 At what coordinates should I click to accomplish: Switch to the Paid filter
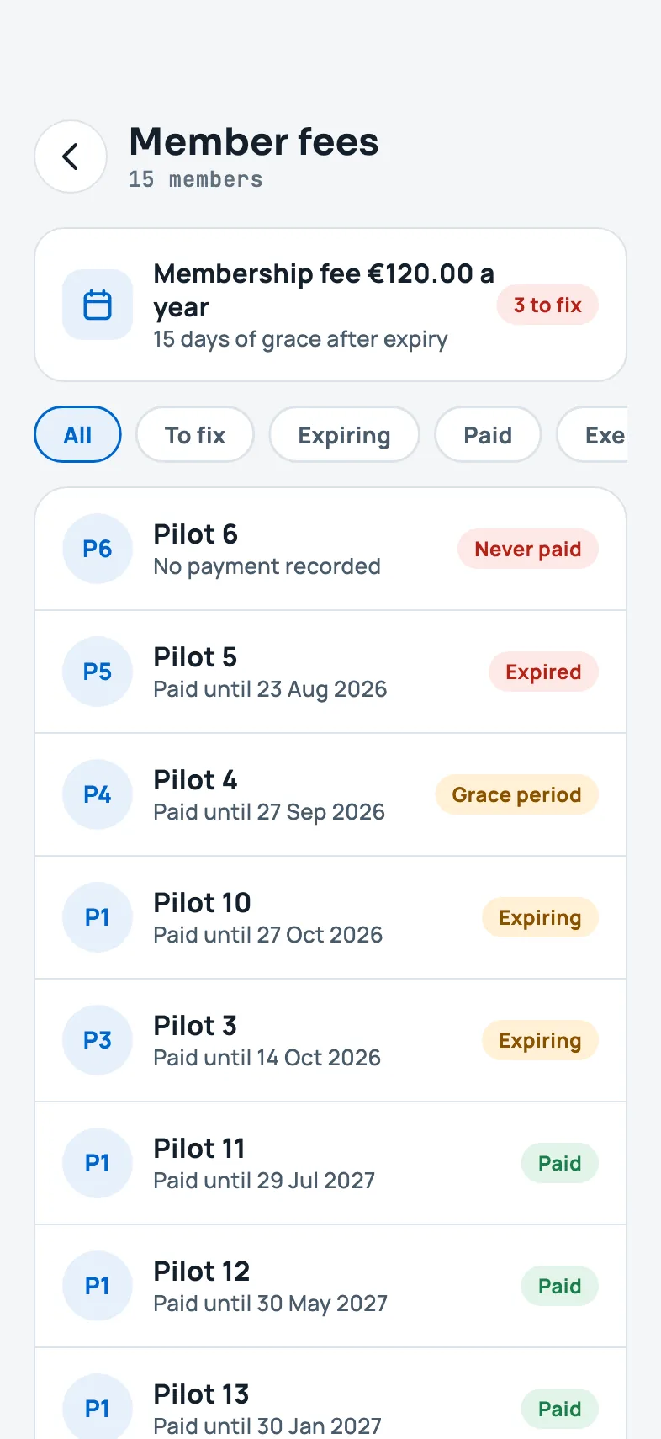[488, 434]
